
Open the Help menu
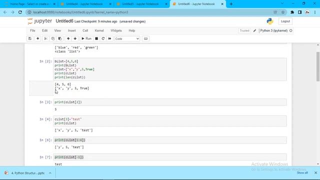pos(132,30)
